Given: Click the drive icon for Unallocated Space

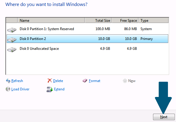Looking at the screenshot, I should (12, 50).
